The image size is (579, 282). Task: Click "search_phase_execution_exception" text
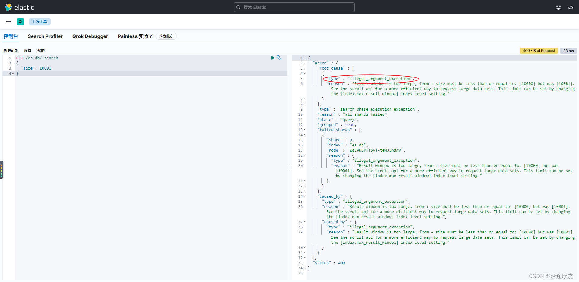tap(378, 109)
